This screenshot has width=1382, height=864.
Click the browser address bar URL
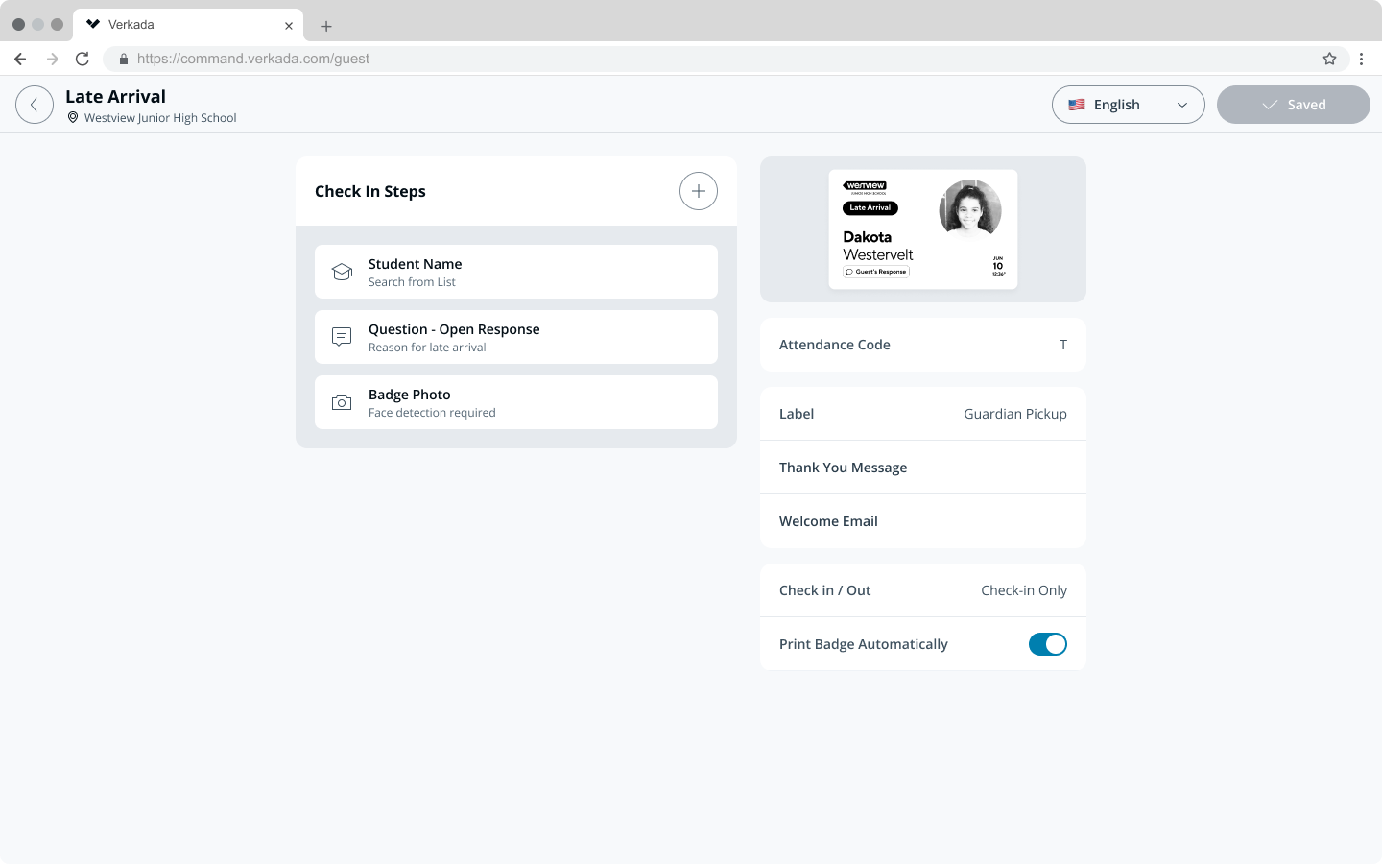point(253,59)
